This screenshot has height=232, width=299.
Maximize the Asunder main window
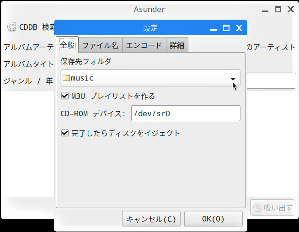(x=278, y=9)
